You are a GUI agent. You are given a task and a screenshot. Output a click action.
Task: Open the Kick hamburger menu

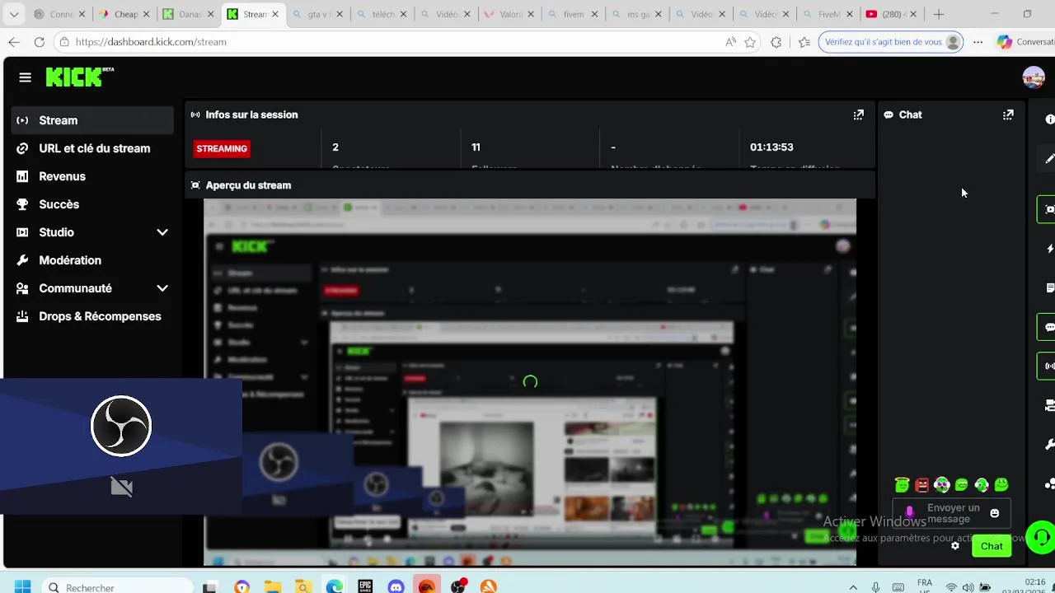tap(25, 77)
